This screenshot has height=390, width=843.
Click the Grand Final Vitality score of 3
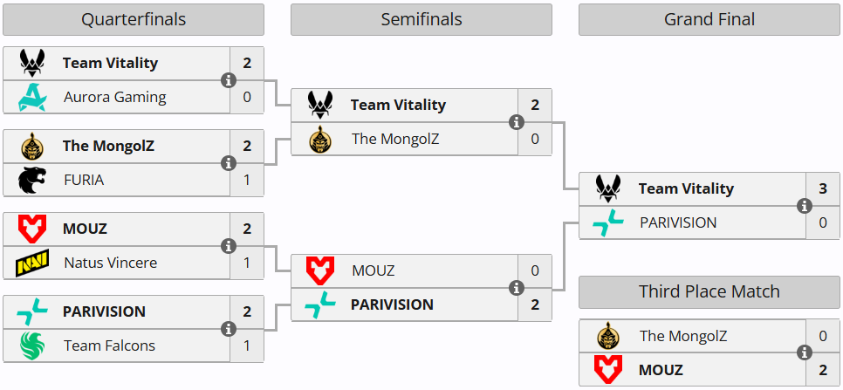tap(823, 188)
